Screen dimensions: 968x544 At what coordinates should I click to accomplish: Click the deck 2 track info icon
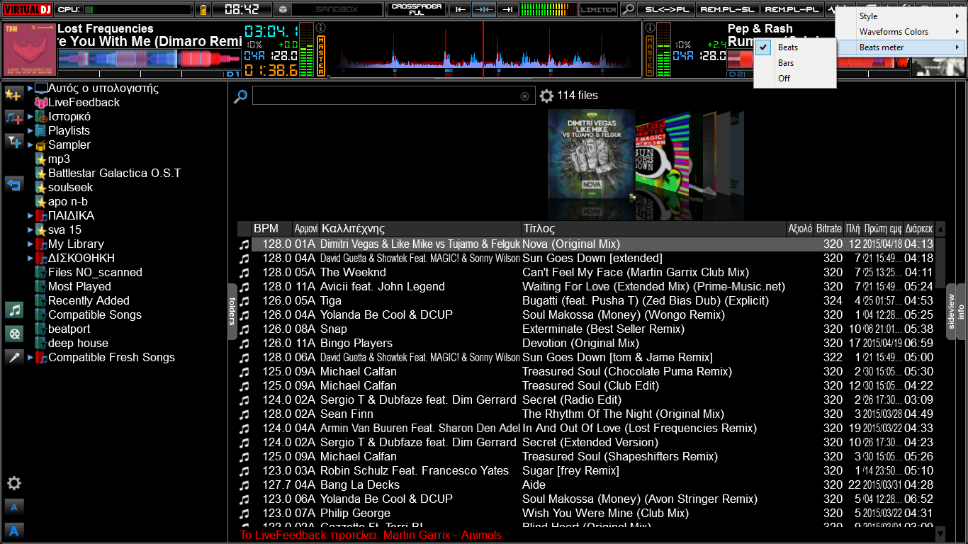[650, 28]
